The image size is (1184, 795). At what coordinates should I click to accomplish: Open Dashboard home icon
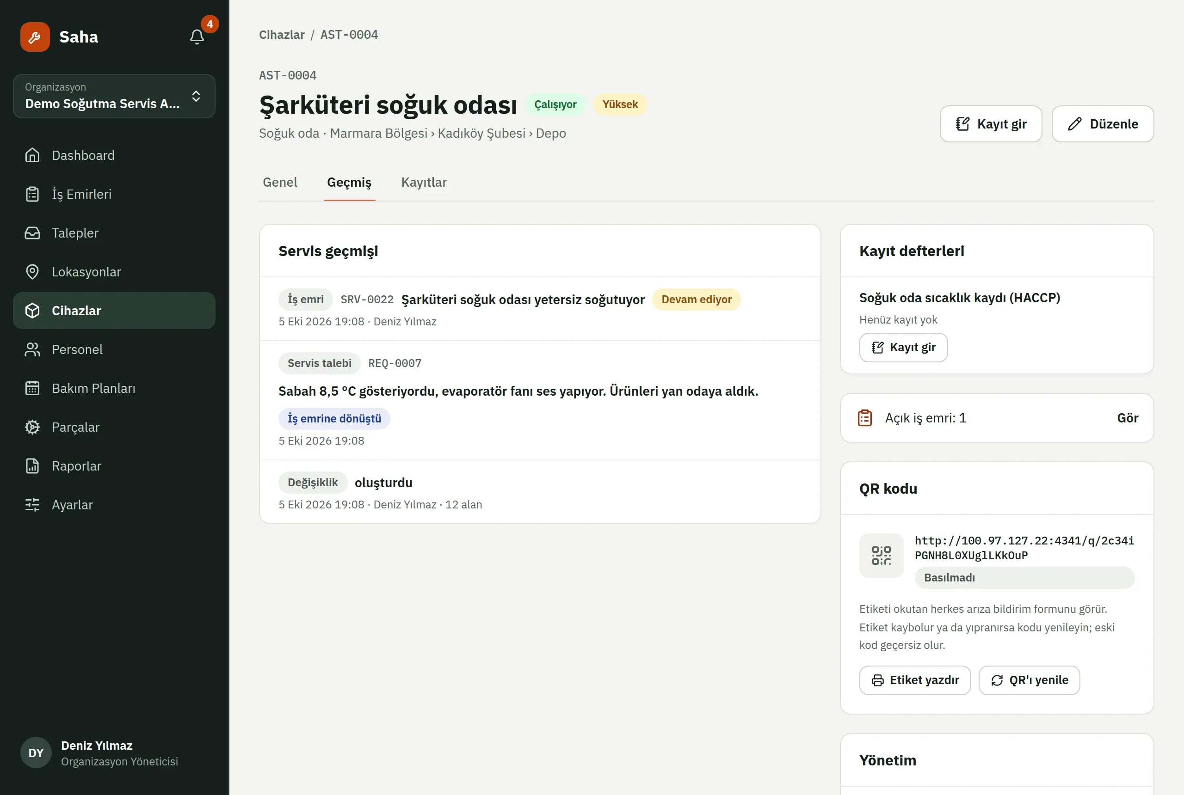click(x=32, y=155)
